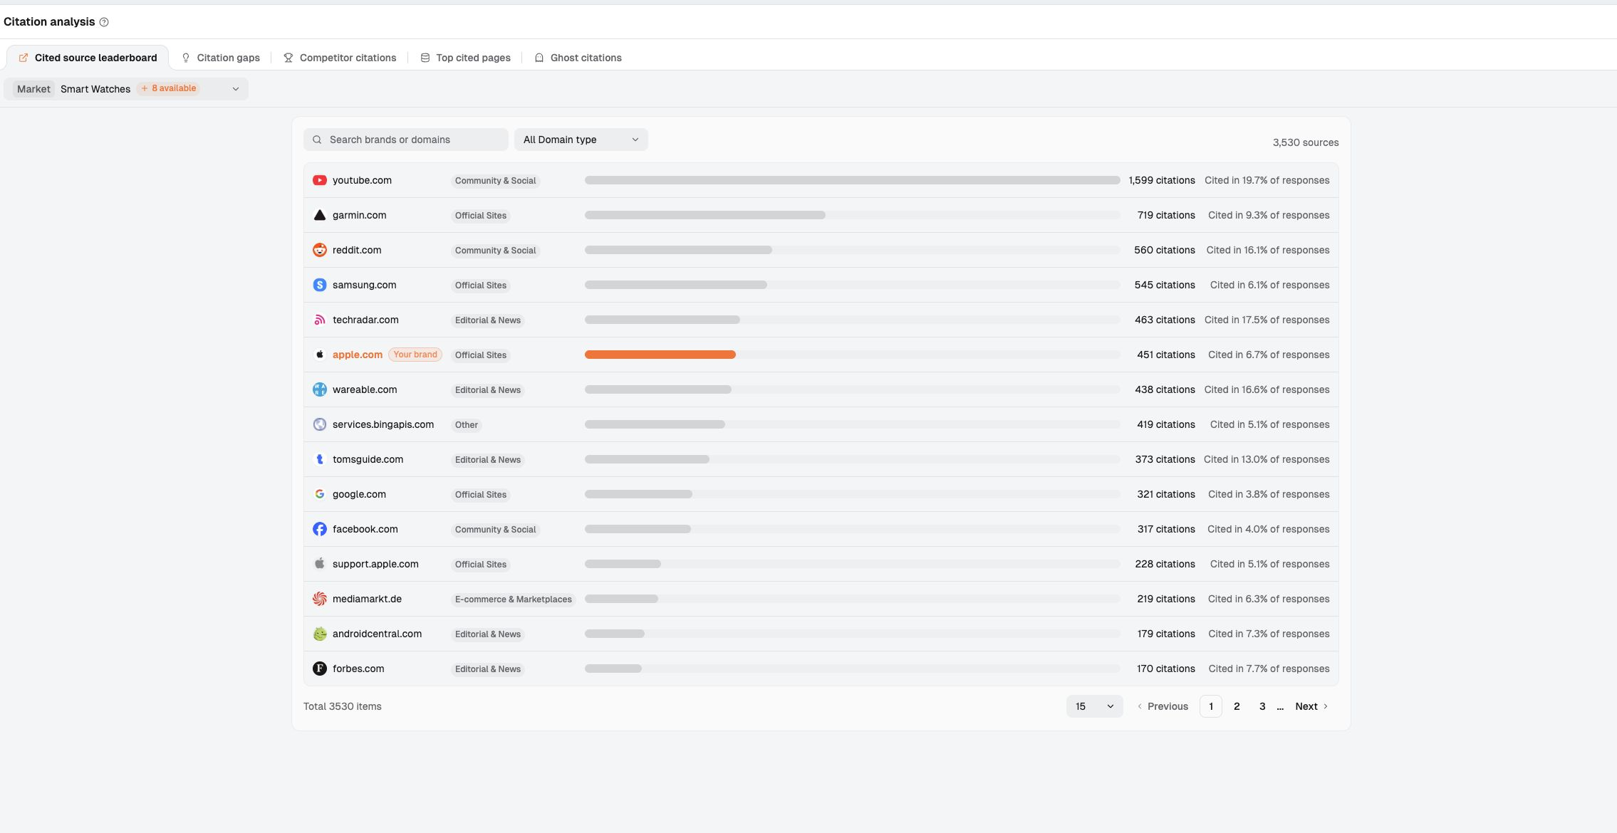The image size is (1617, 833).
Task: Open the Ghost citations tab
Action: coord(578,58)
